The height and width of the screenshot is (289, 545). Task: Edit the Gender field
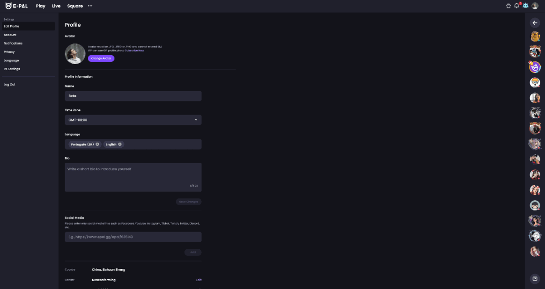tap(199, 280)
